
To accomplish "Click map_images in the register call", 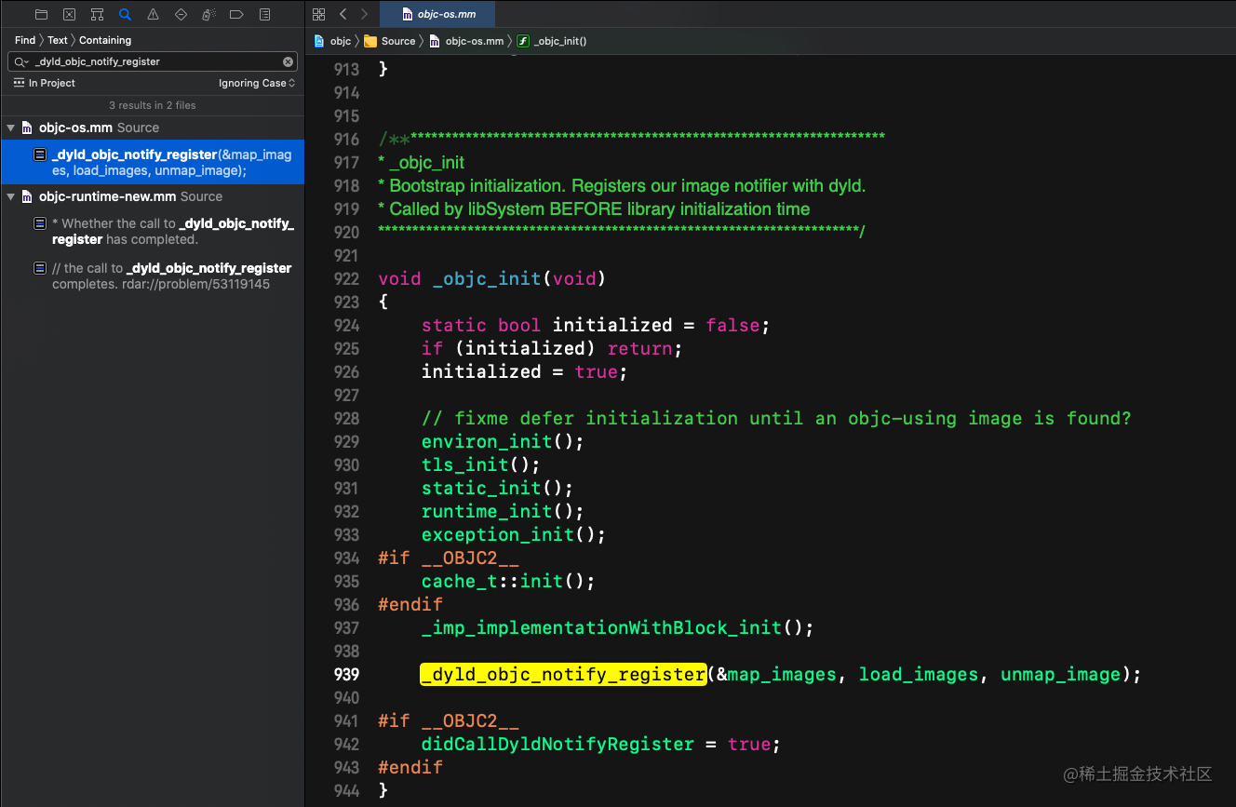I will tap(782, 674).
